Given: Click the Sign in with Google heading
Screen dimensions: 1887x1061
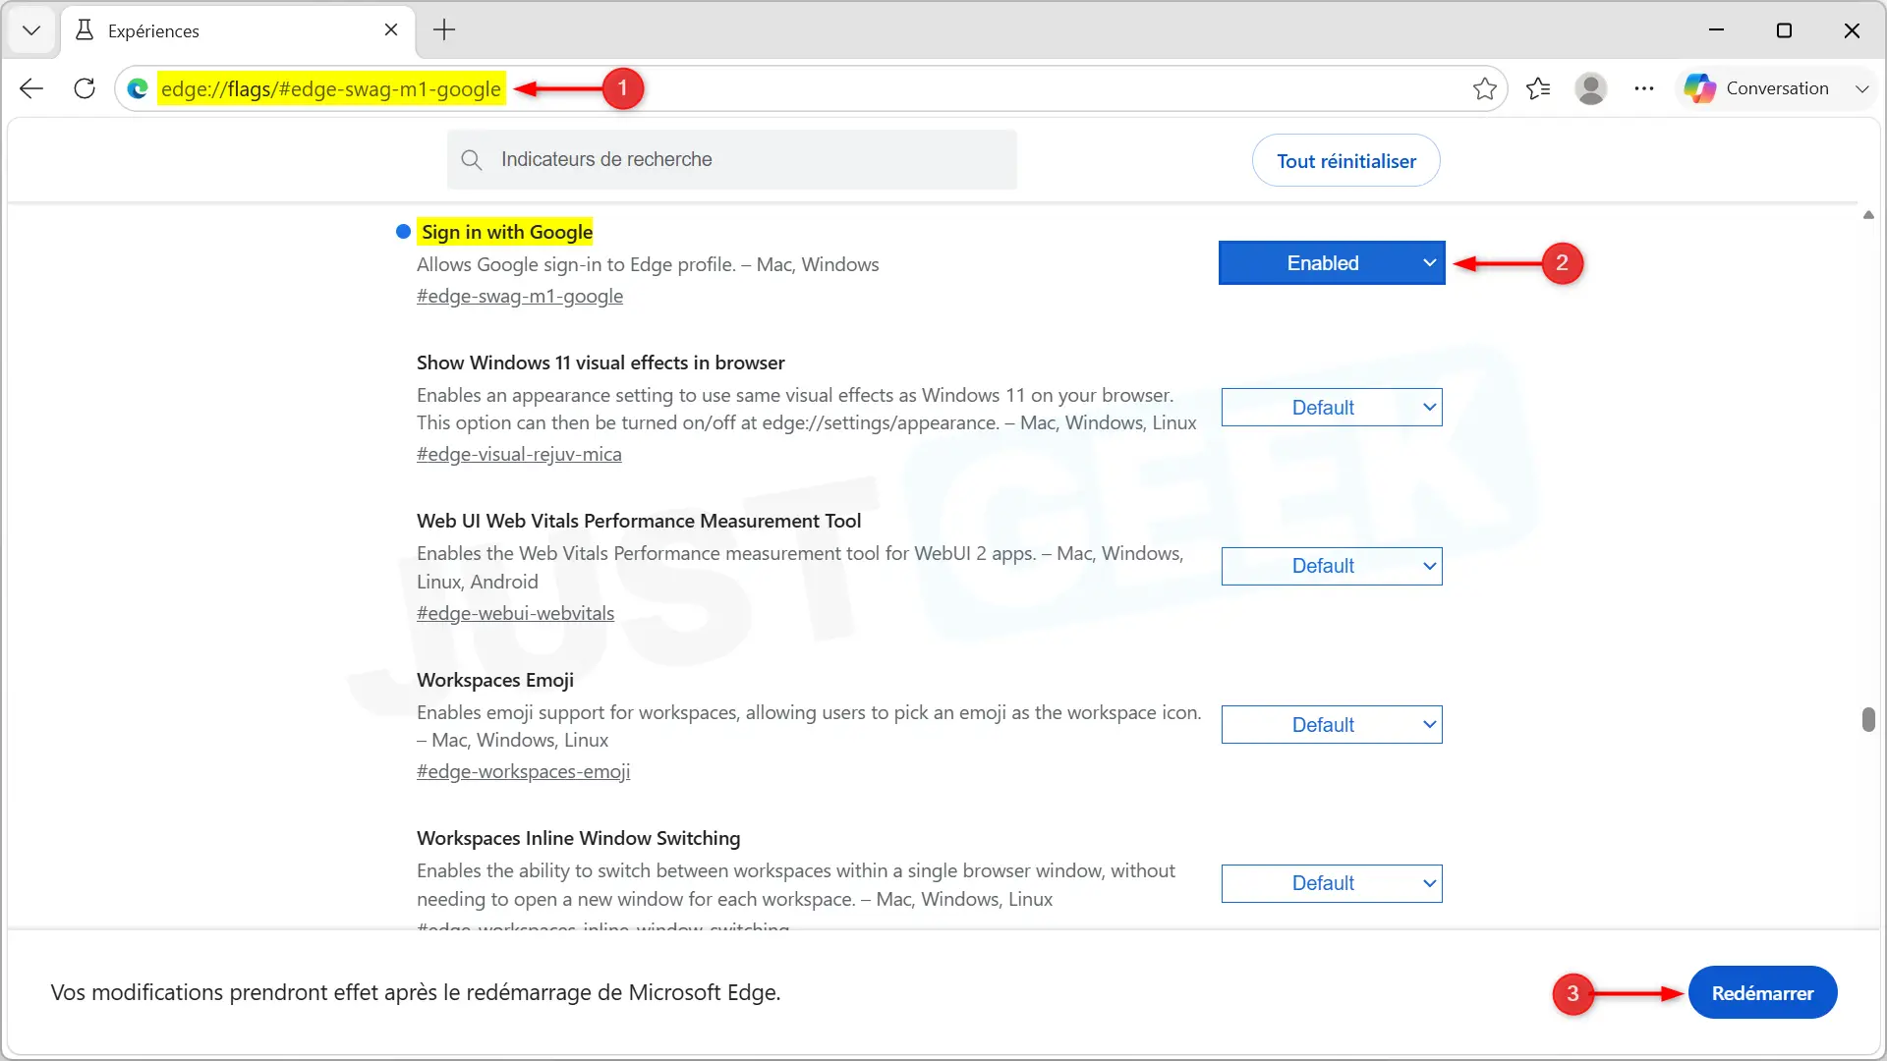Looking at the screenshot, I should coord(507,232).
